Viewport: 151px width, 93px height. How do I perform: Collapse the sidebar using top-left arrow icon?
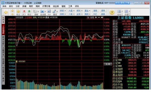3,17
